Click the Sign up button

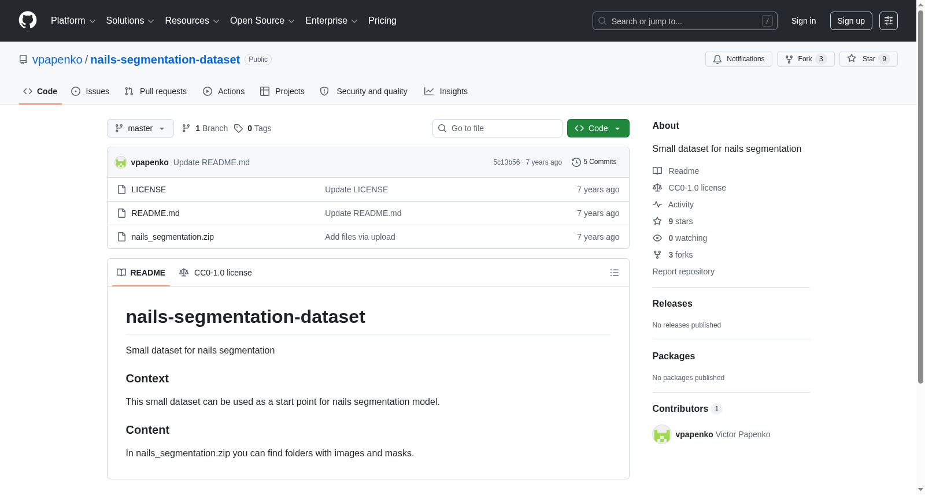tap(851, 21)
